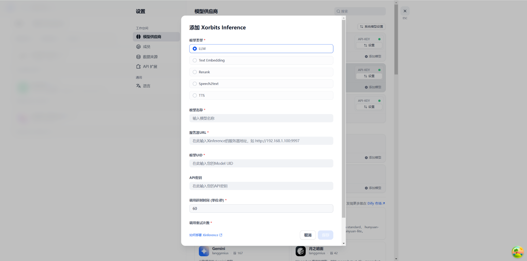The height and width of the screenshot is (261, 527).
Task: Focus the 搜索 search box
Action: [360, 11]
